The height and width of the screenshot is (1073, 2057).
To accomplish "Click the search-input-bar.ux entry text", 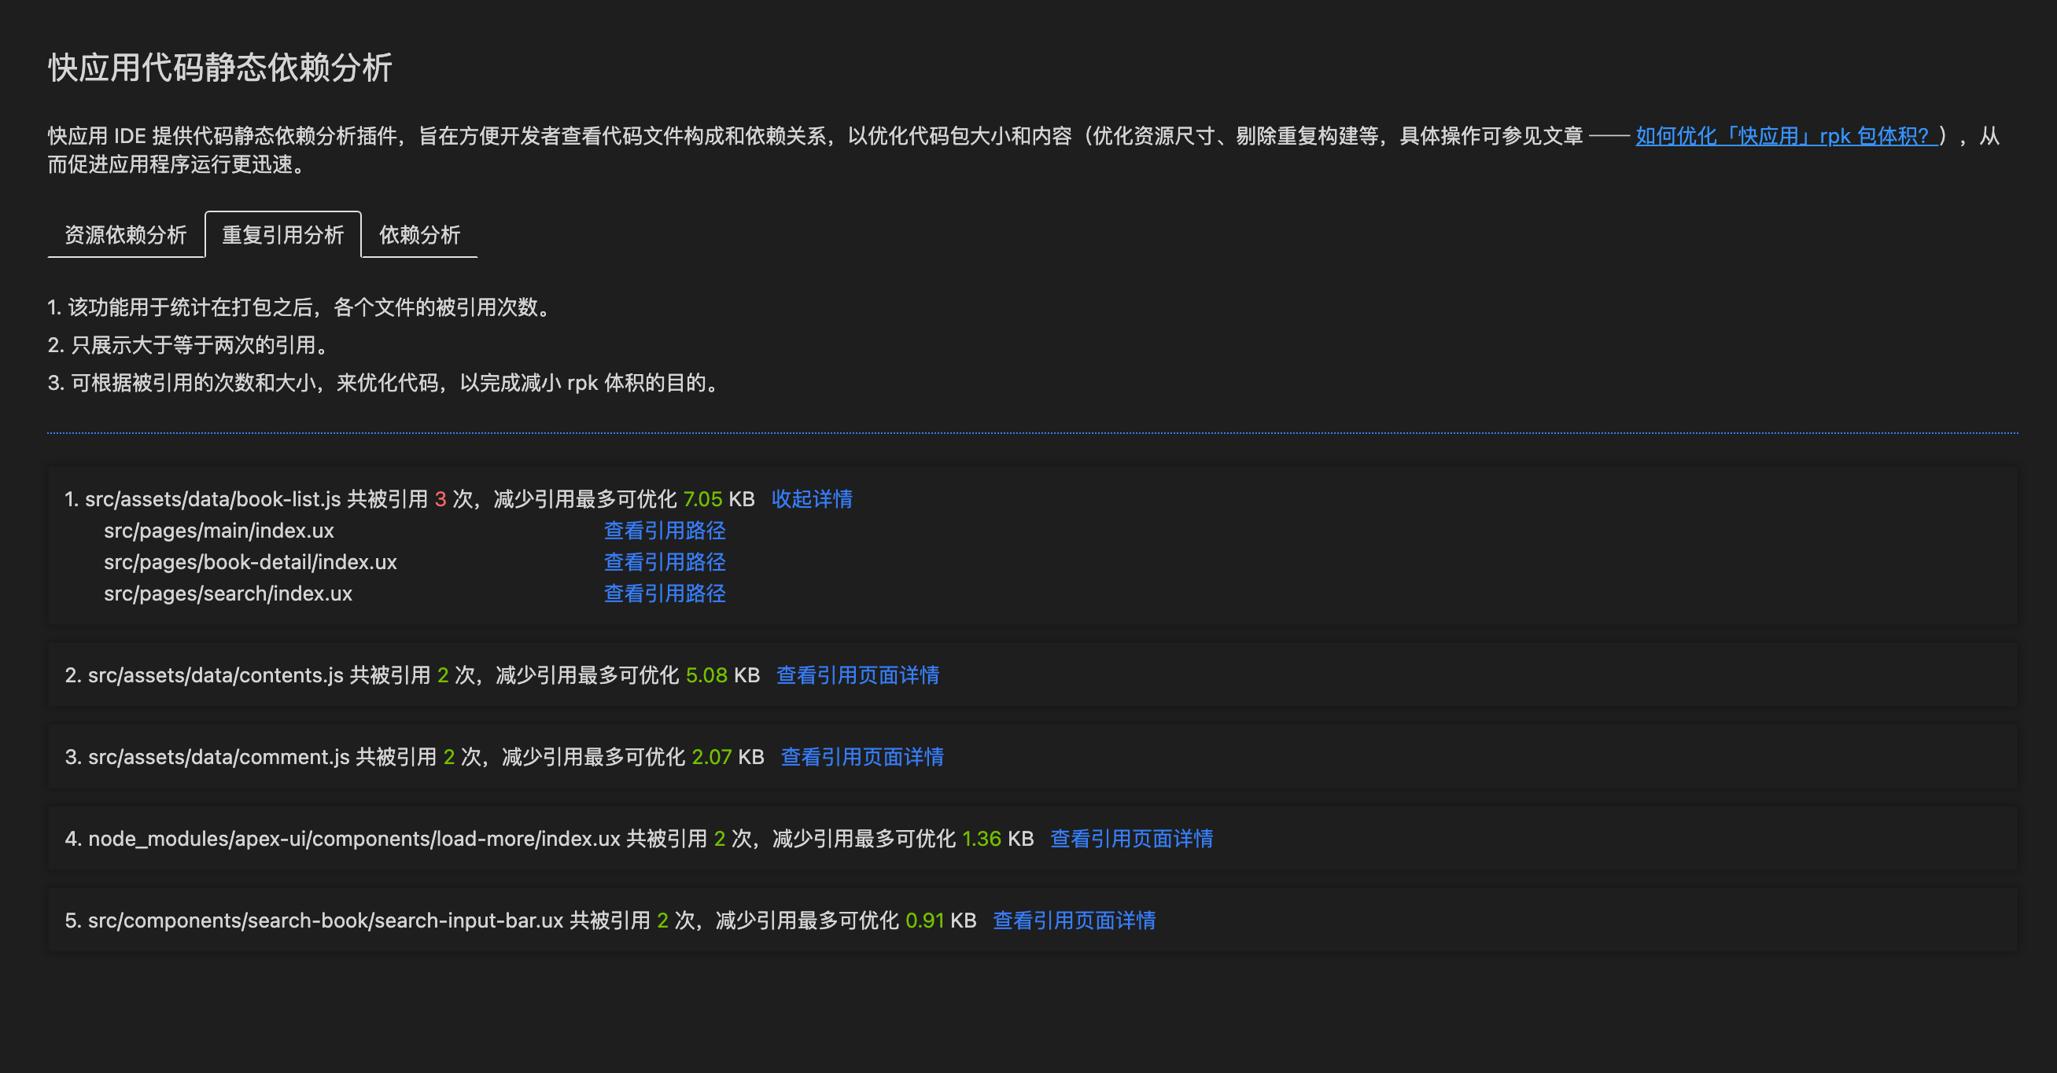I will click(x=326, y=921).
